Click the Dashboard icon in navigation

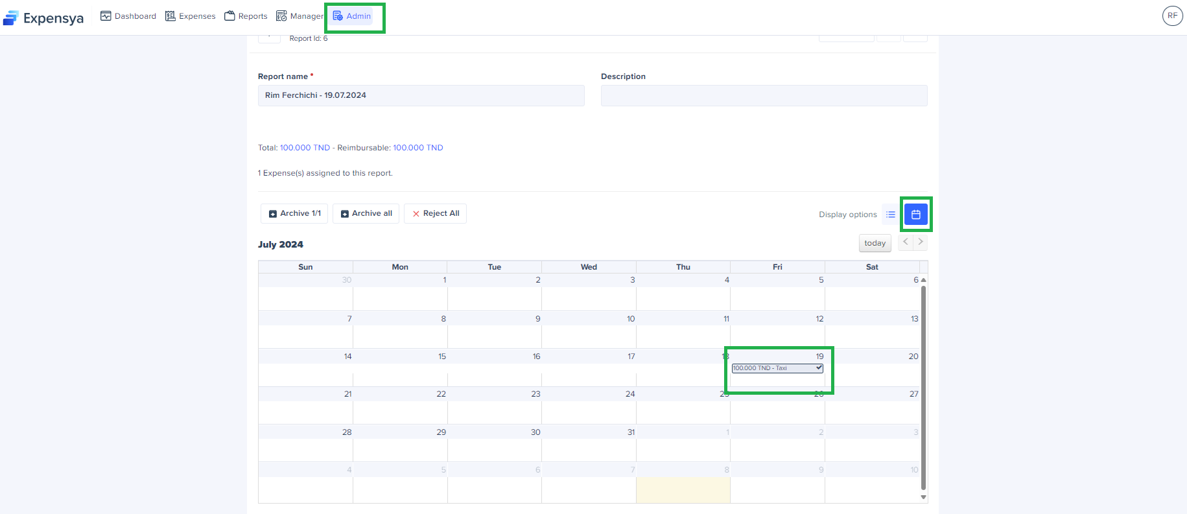pyautogui.click(x=106, y=16)
